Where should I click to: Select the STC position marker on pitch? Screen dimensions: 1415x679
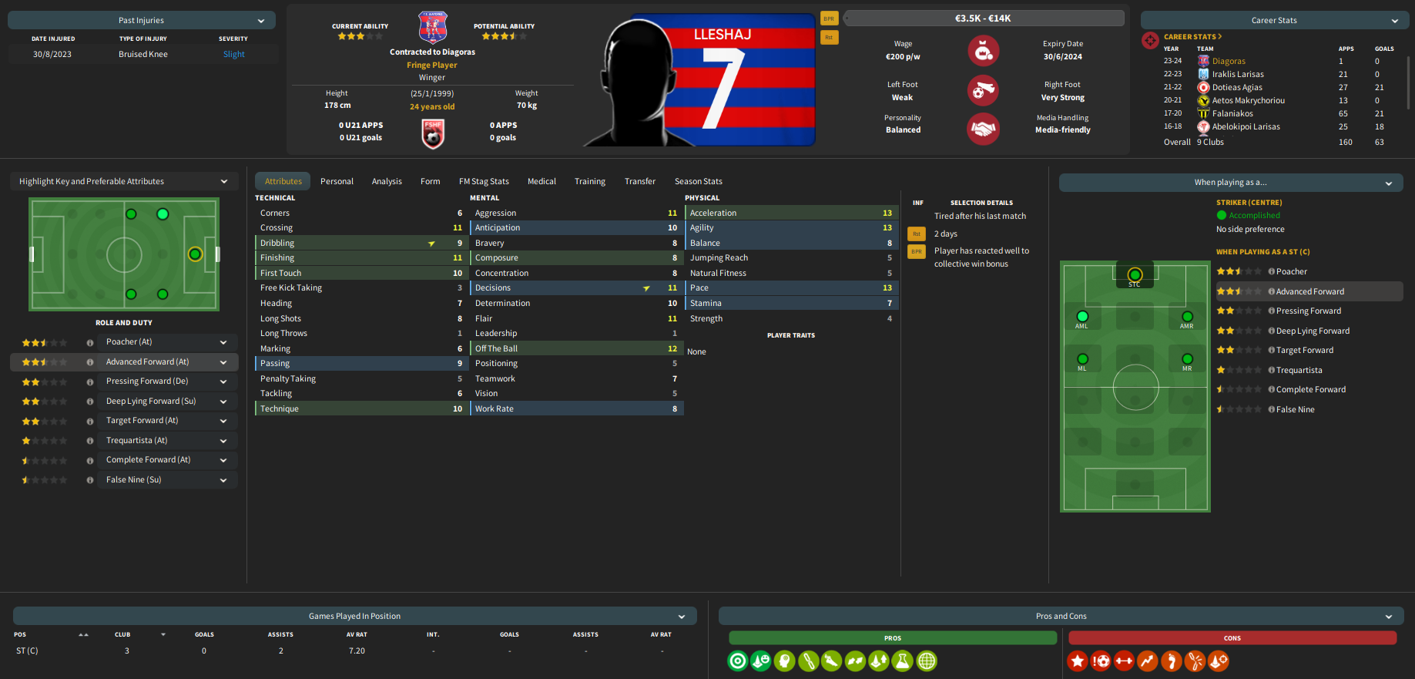(x=1135, y=275)
